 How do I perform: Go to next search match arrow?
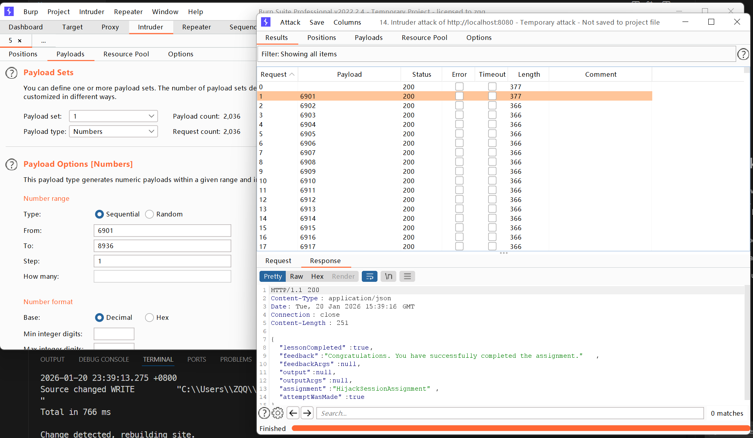coord(307,413)
